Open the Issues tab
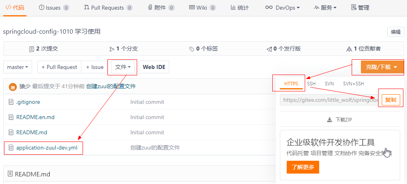 (54, 8)
